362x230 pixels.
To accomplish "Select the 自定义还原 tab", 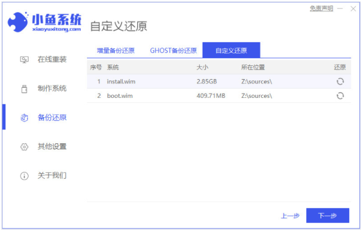I will tap(231, 51).
